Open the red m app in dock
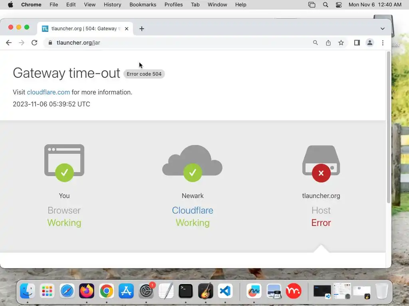409x306 pixels. 294,291
